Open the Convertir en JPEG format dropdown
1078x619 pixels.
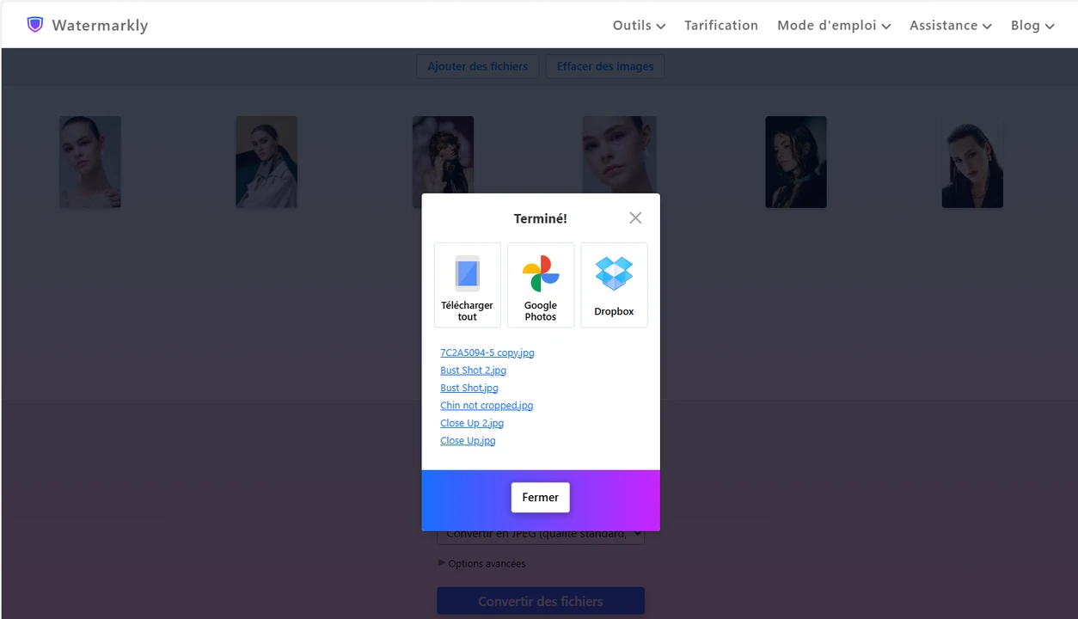[541, 536]
